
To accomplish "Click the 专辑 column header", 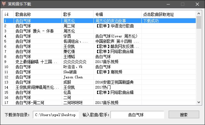I will pyautogui.click(x=99, y=14).
